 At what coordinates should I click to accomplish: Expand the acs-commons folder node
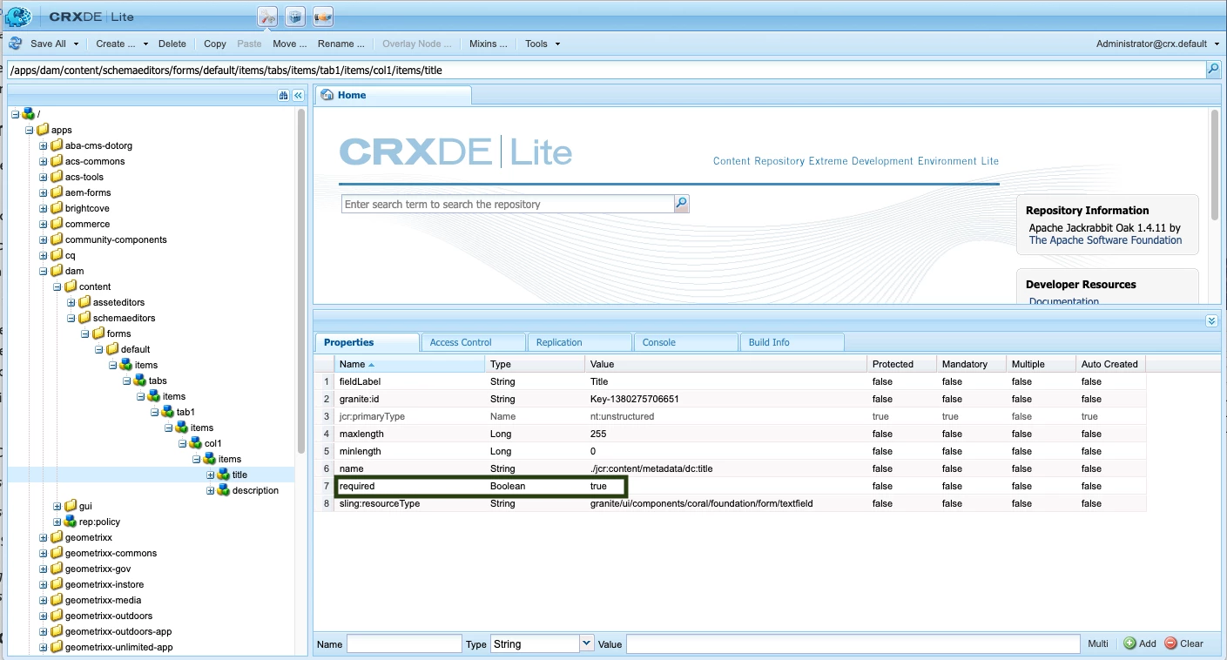click(x=43, y=161)
